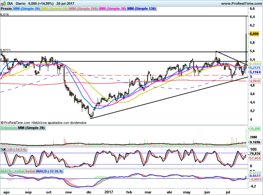Click the 38,8M volume value tag
Image resolution: width=263 pixels, height=195 pixels.
[x=255, y=129]
